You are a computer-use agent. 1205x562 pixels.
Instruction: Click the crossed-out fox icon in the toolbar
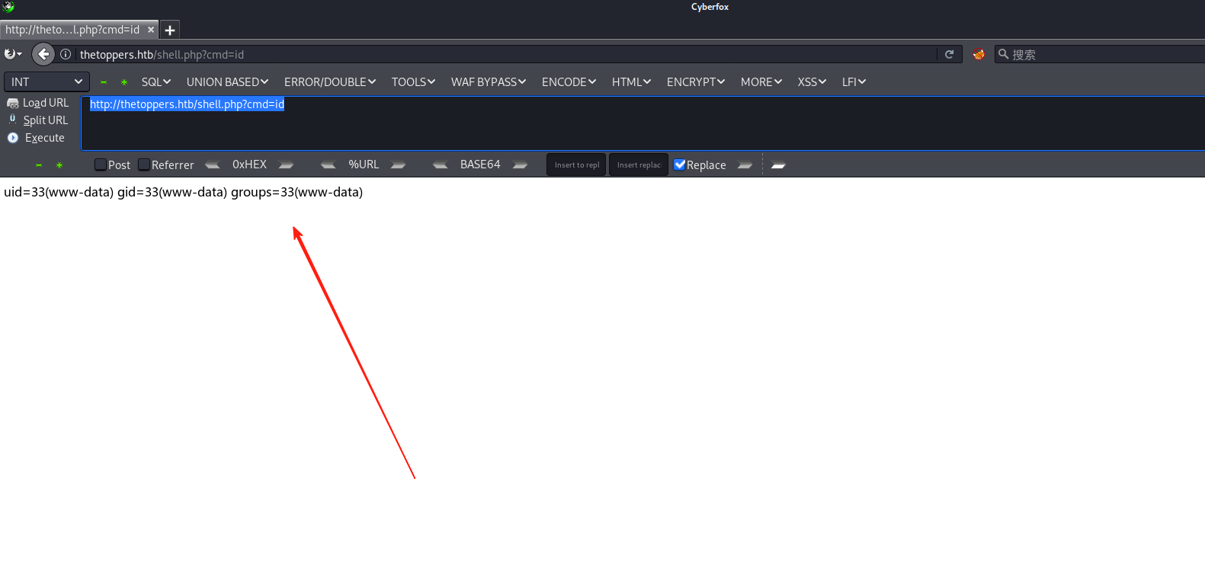click(979, 54)
